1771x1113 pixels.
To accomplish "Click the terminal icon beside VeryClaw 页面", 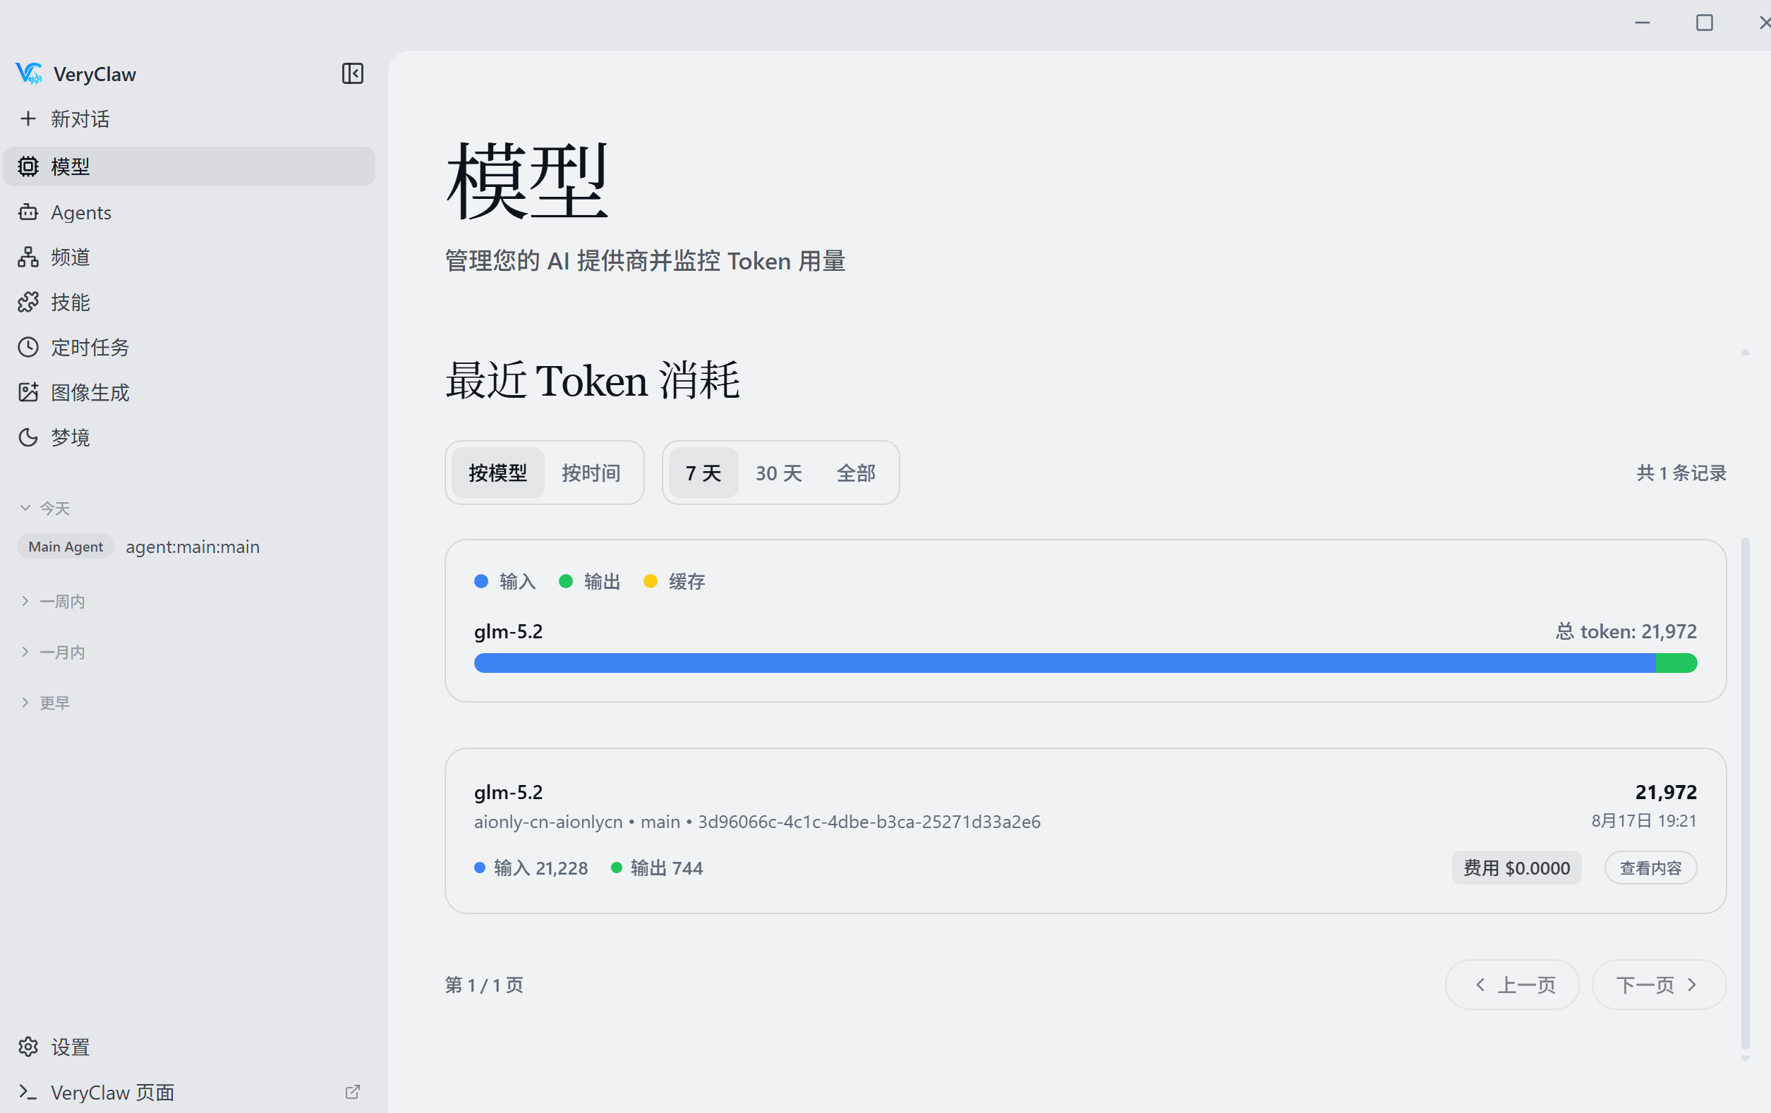I will pyautogui.click(x=28, y=1092).
